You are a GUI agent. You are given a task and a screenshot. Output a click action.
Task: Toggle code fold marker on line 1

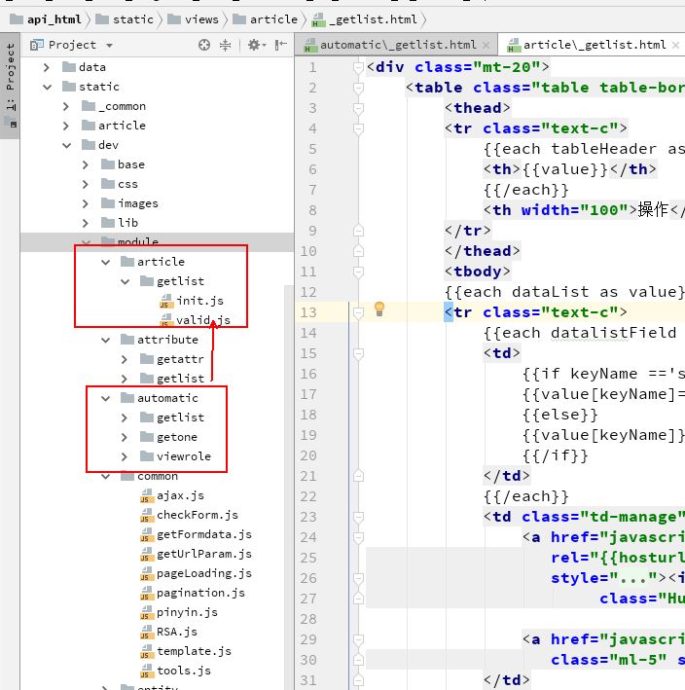tap(358, 67)
